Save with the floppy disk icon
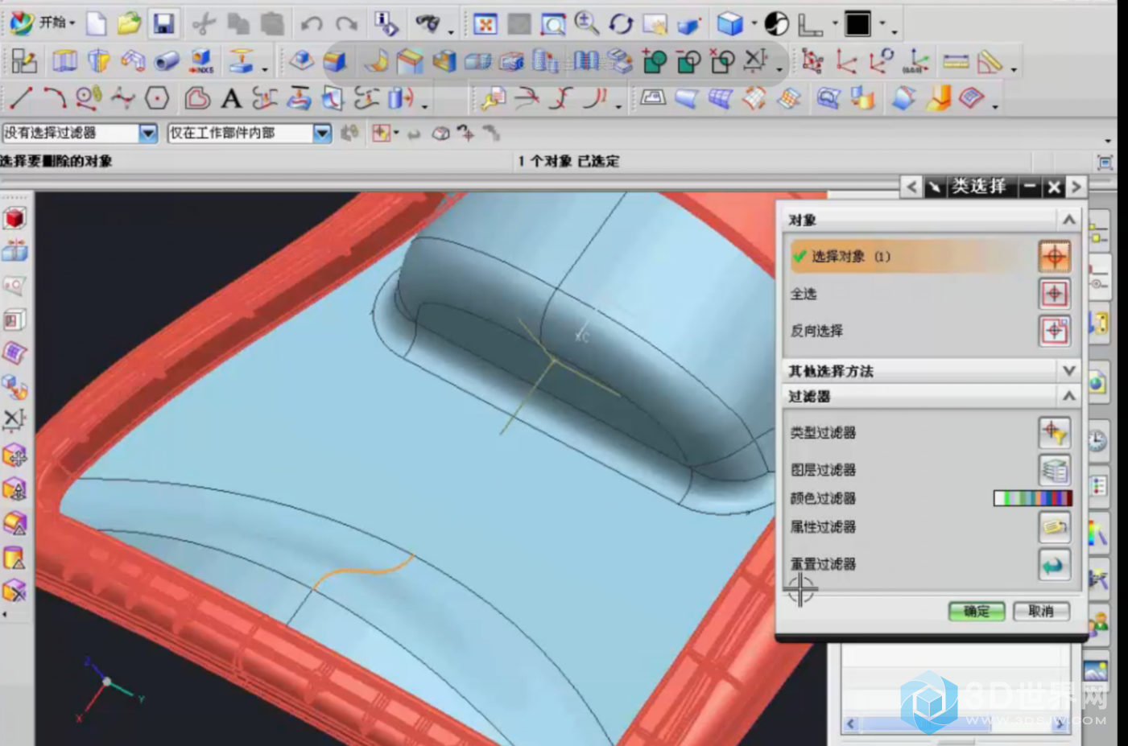 (164, 24)
